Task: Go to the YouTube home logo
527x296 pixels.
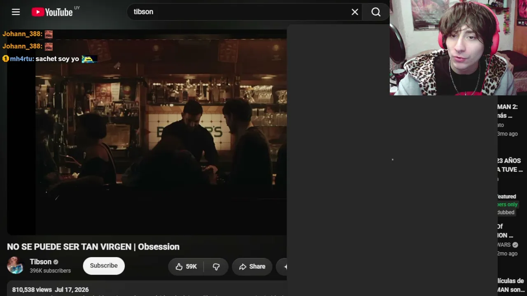Action: pos(52,12)
